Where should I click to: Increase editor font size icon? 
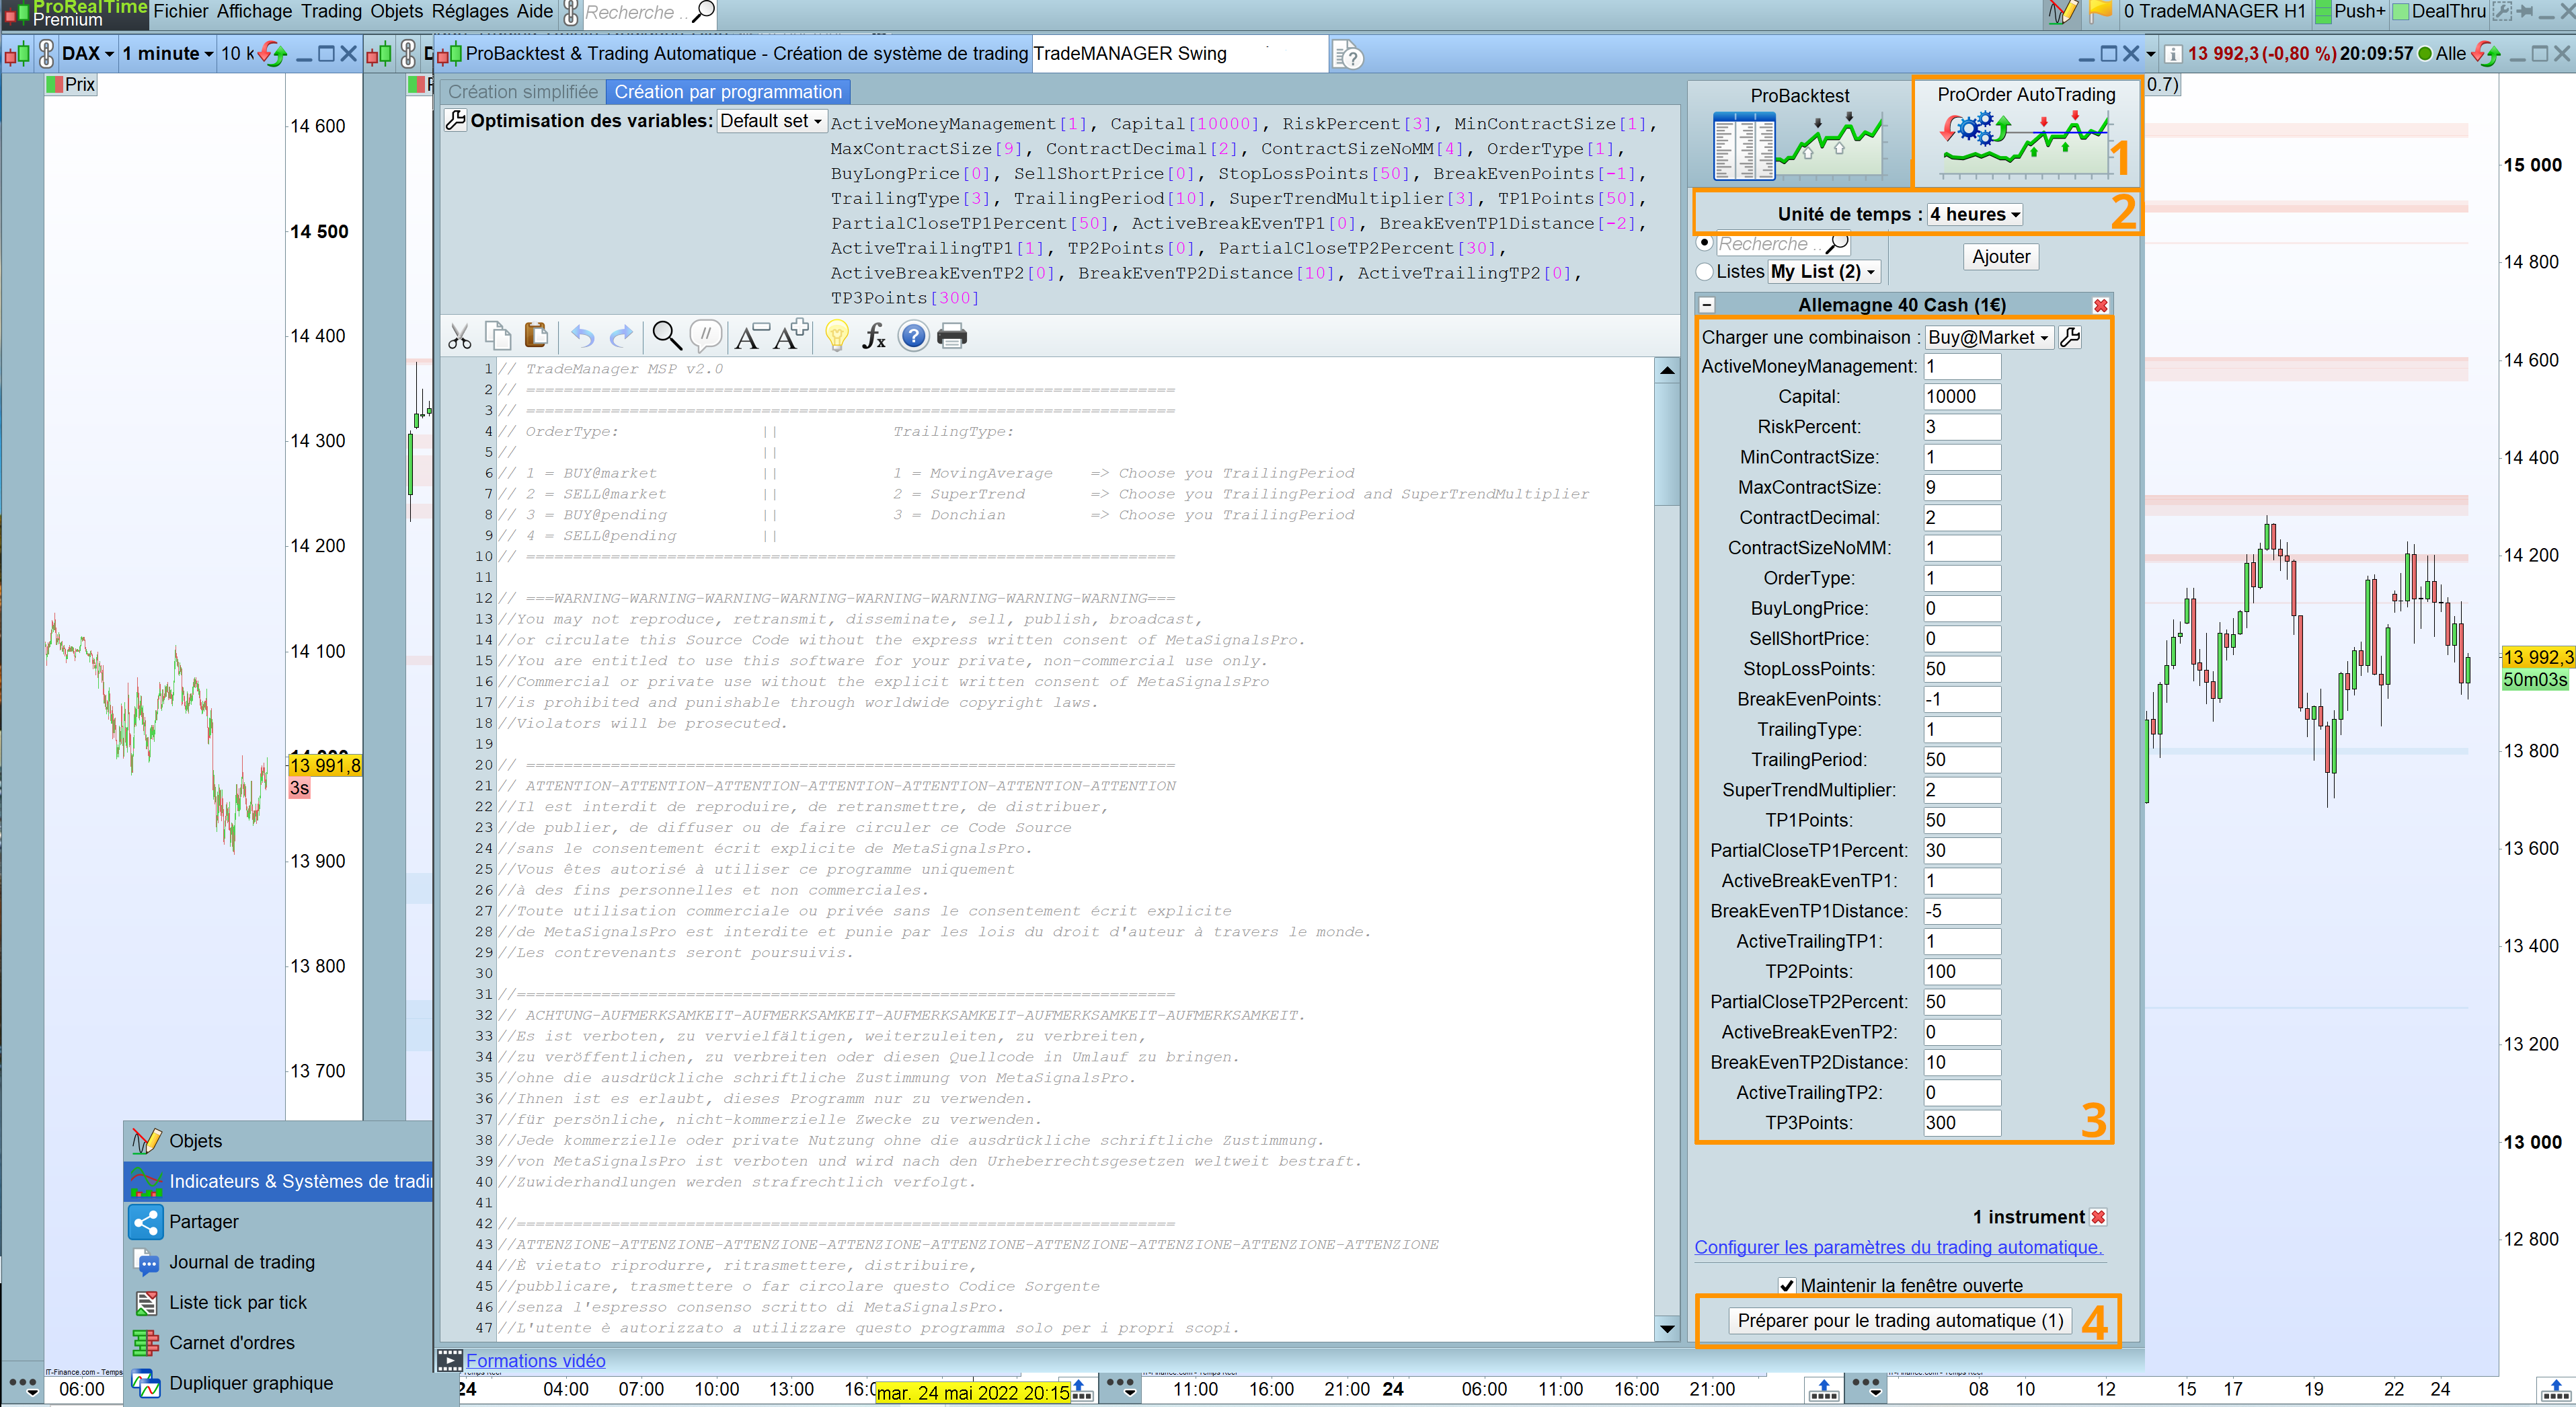(791, 336)
